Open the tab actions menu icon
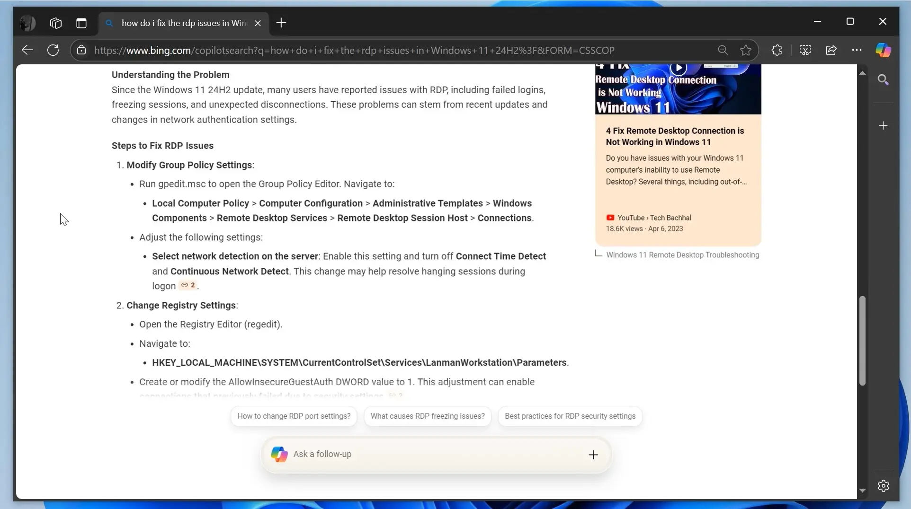911x509 pixels. pos(81,23)
